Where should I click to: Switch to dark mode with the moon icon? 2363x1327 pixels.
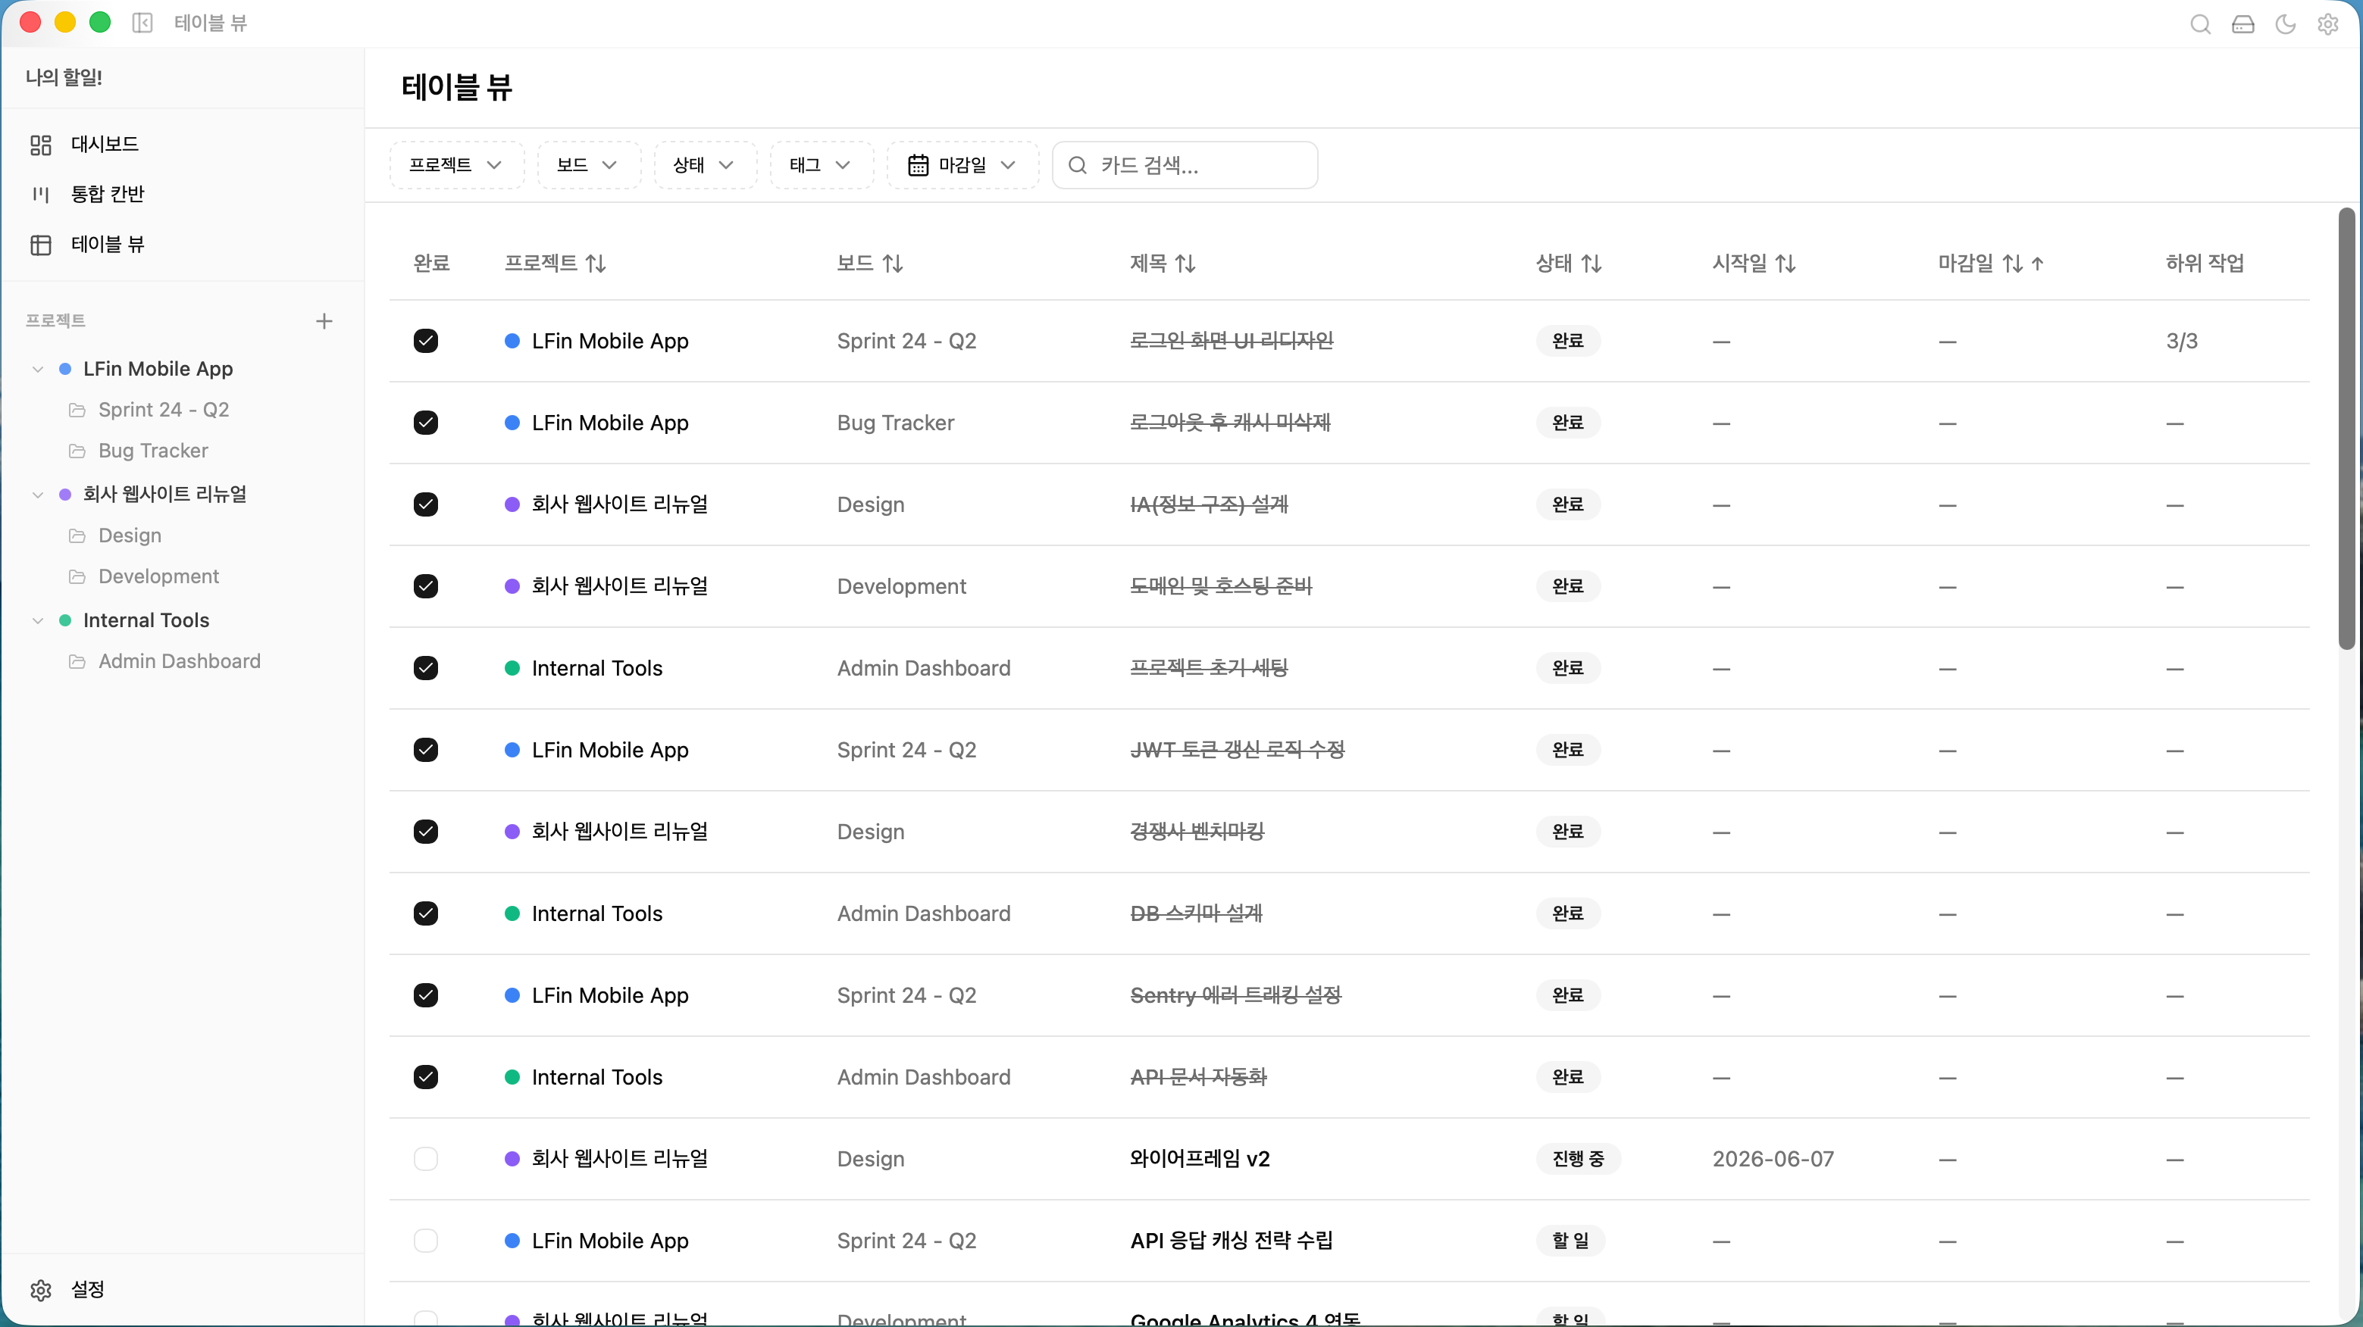coord(2285,23)
